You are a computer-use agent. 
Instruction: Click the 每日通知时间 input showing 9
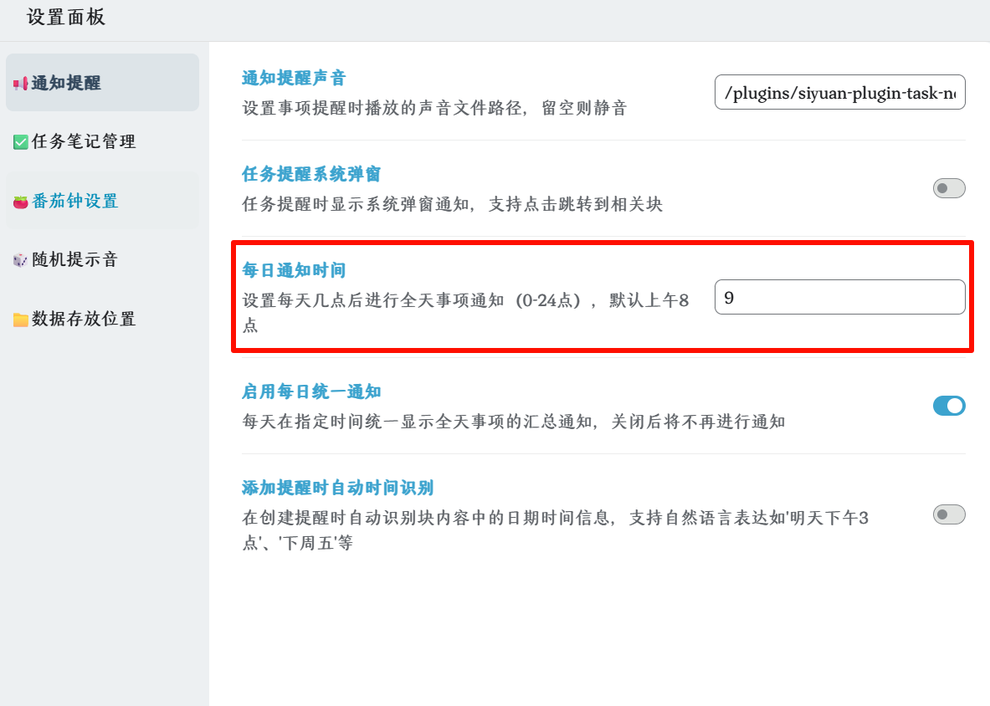pos(839,297)
